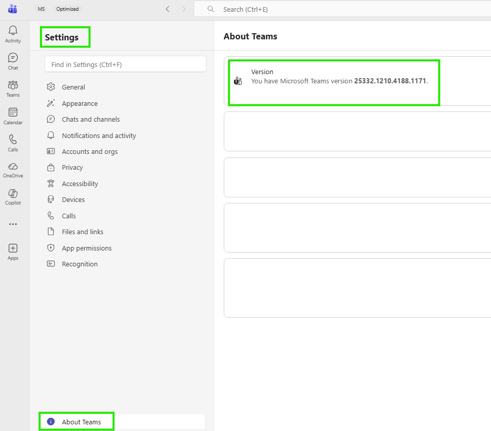Click the Search (Ctrl+E) box
The width and height of the screenshot is (491, 431).
pyautogui.click(x=342, y=9)
